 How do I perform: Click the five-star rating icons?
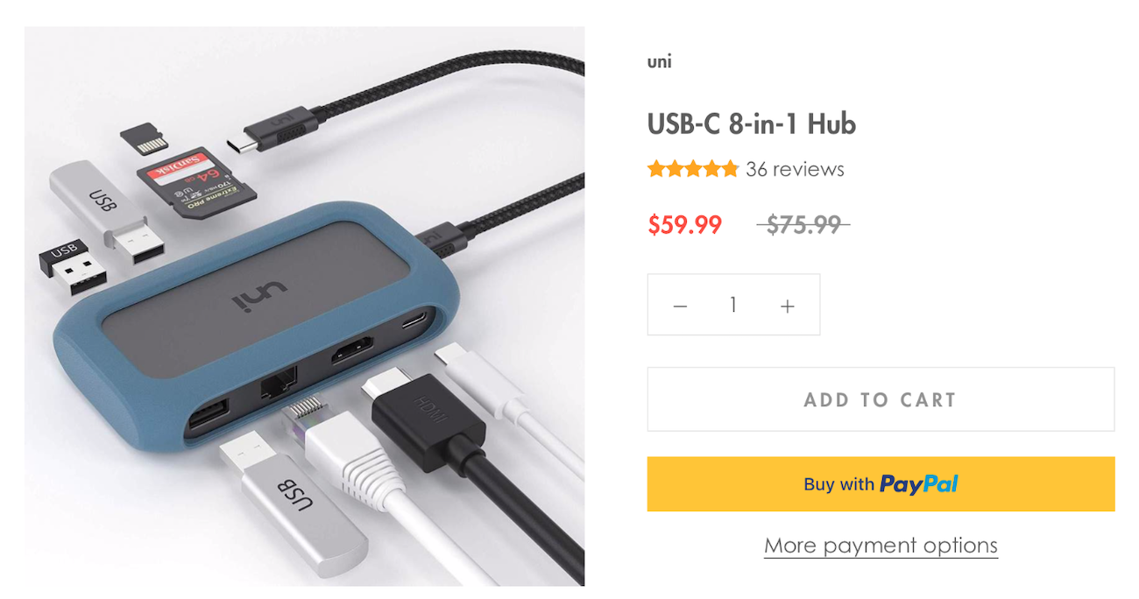pyautogui.click(x=693, y=169)
